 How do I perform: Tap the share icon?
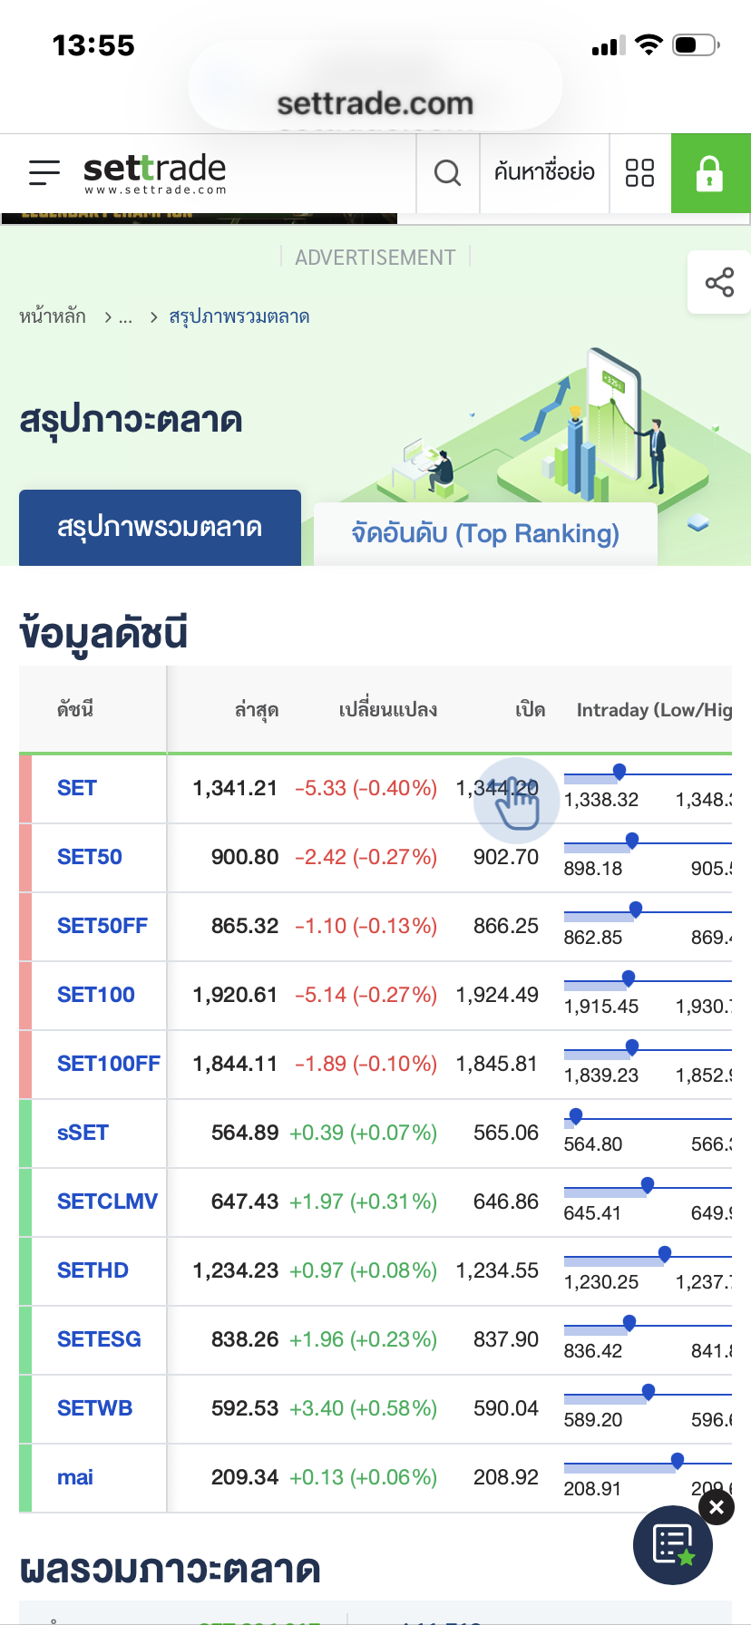[719, 283]
